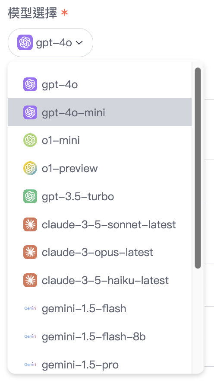Click the chevron arrow in model selector
Screen dimensions: 214x384
[x=79, y=43]
